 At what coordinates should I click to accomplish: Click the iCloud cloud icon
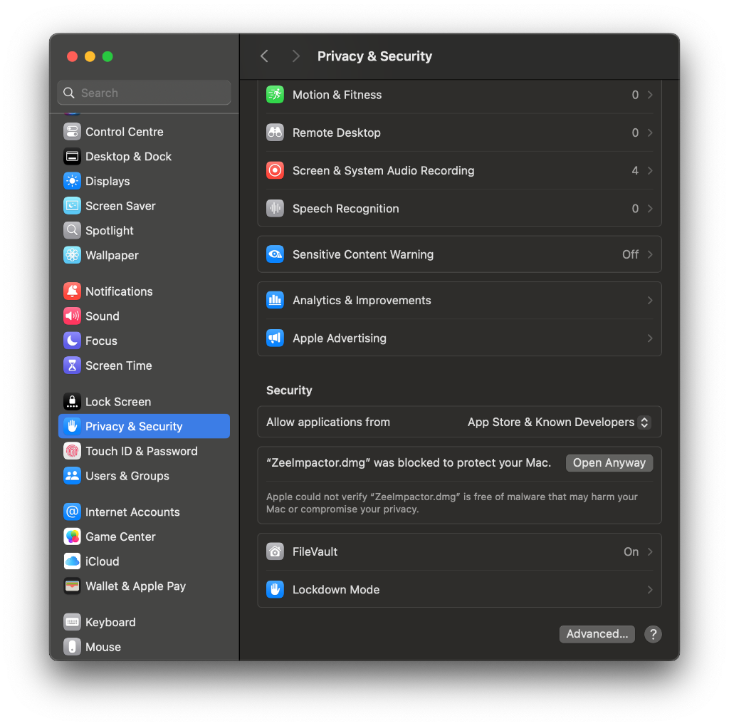tap(72, 561)
